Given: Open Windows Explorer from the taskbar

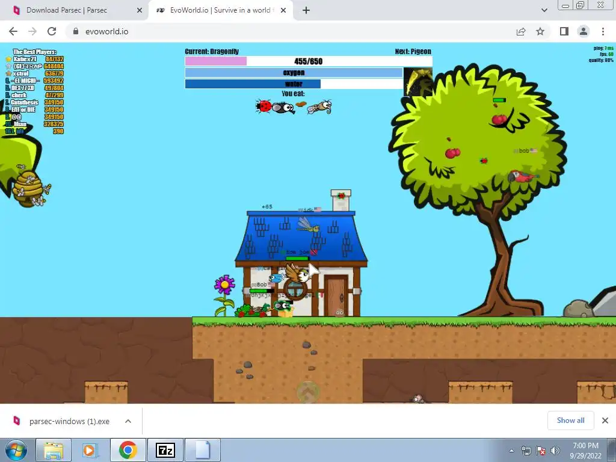Looking at the screenshot, I should [54, 451].
